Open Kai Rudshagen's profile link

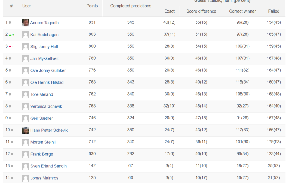click(44, 35)
